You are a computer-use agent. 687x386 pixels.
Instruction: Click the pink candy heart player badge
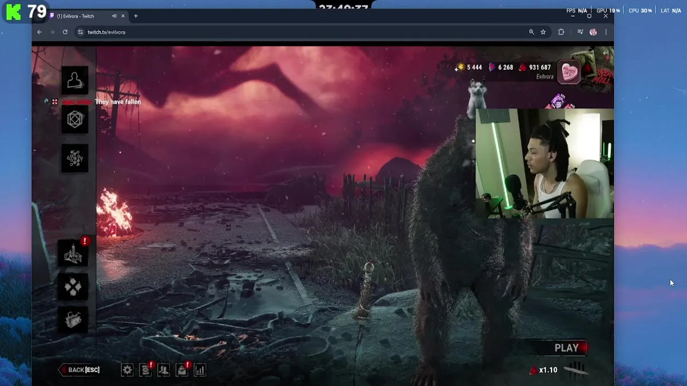[x=569, y=72]
